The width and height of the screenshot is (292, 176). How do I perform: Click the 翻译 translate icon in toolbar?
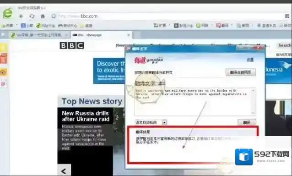point(222,25)
